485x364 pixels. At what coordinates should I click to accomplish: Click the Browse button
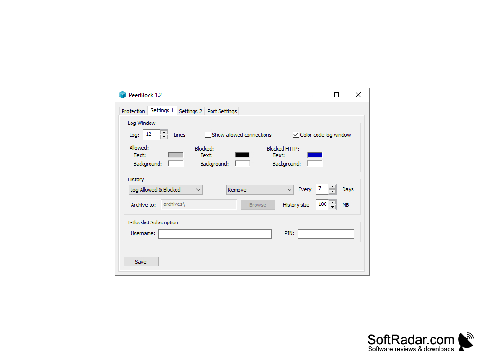(258, 205)
